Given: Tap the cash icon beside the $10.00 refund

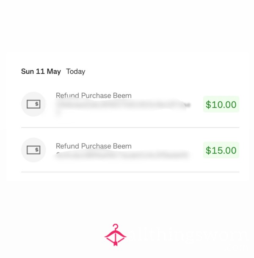Looking at the screenshot, I should [x=33, y=104].
